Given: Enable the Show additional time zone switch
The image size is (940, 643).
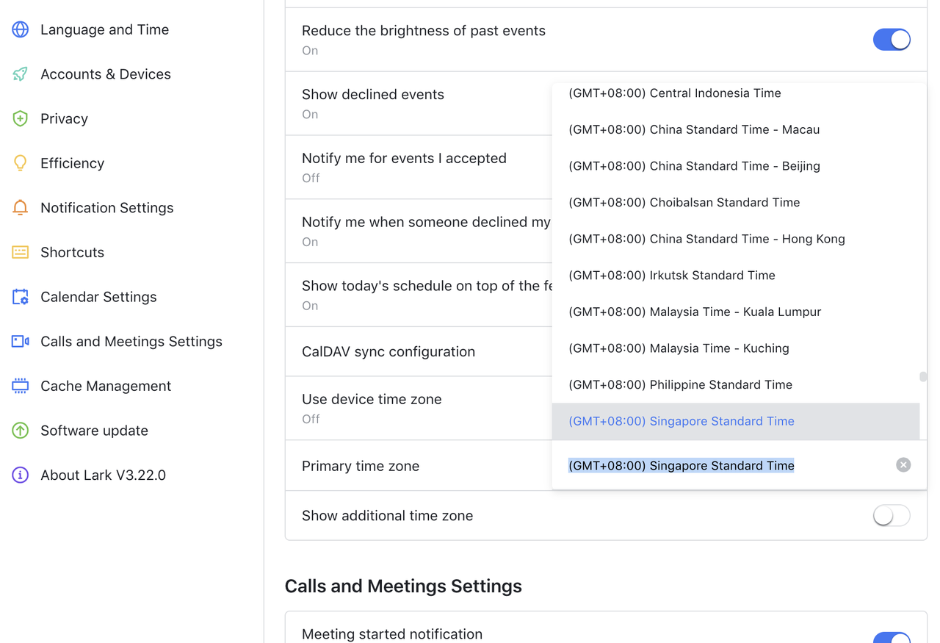Looking at the screenshot, I should (891, 516).
